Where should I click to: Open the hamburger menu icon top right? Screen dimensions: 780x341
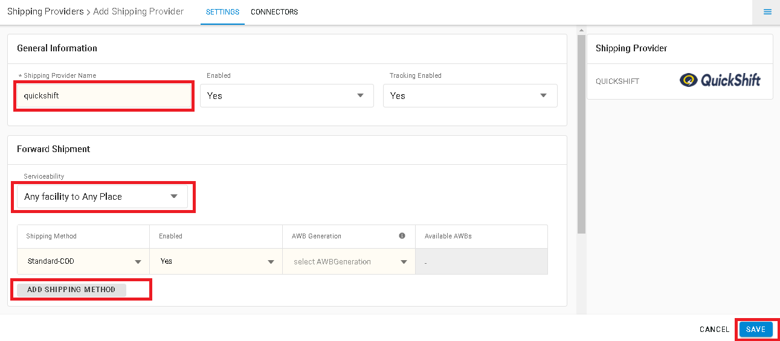pyautogui.click(x=767, y=12)
